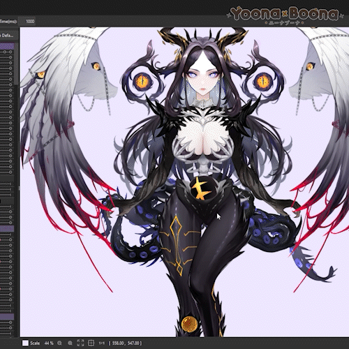Click the zoom in magnifier icon
The width and height of the screenshot is (349, 349).
point(70,343)
